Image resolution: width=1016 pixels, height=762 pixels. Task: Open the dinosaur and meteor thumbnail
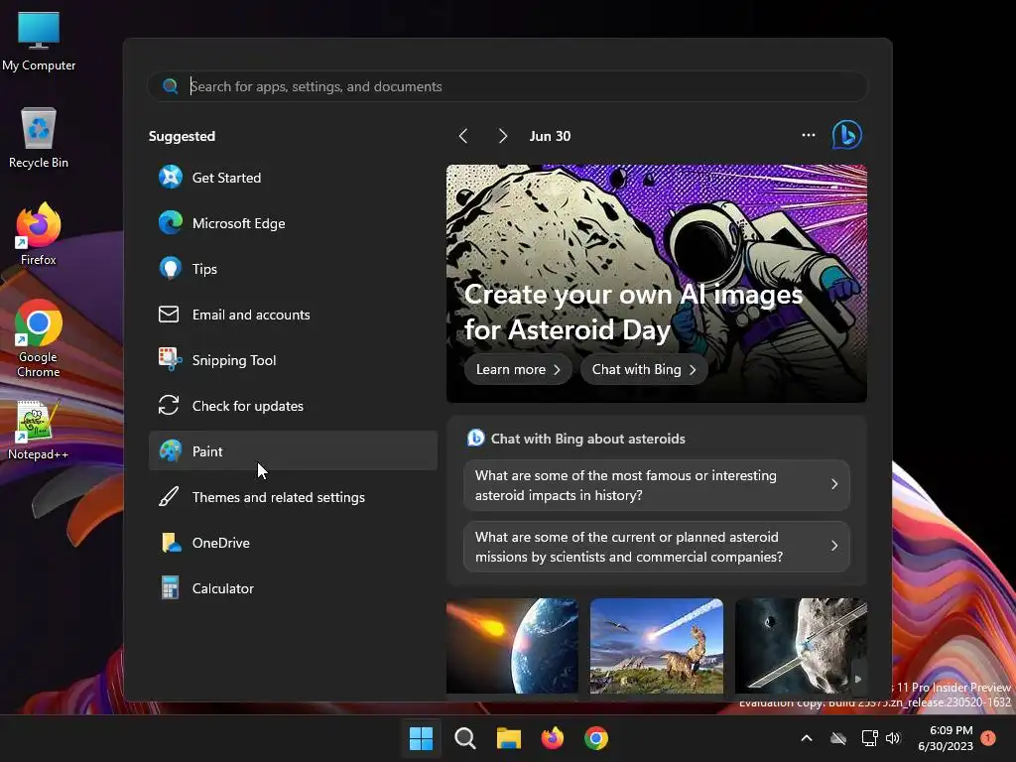click(x=657, y=646)
